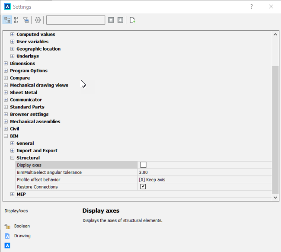
Task: Click the scrollbar down arrow
Action: (x=275, y=197)
